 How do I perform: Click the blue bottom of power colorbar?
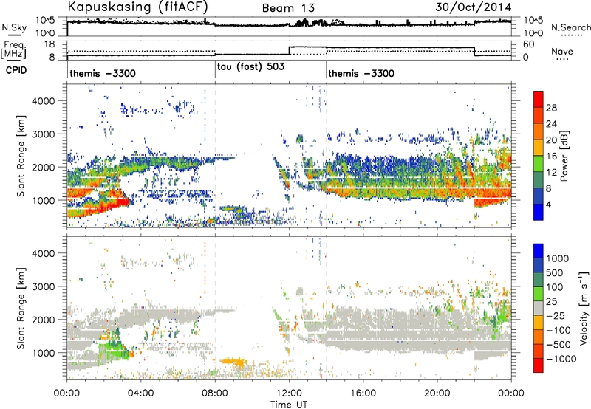[539, 212]
